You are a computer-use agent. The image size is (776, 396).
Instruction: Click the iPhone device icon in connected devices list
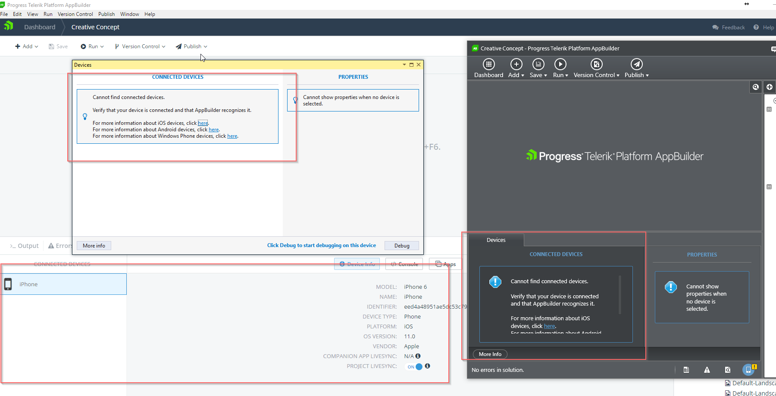point(8,284)
